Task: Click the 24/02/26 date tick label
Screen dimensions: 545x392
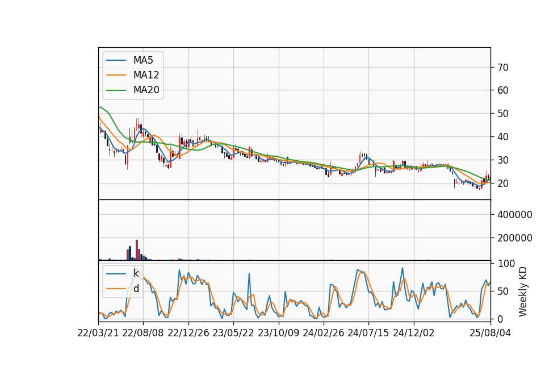Action: click(x=323, y=333)
